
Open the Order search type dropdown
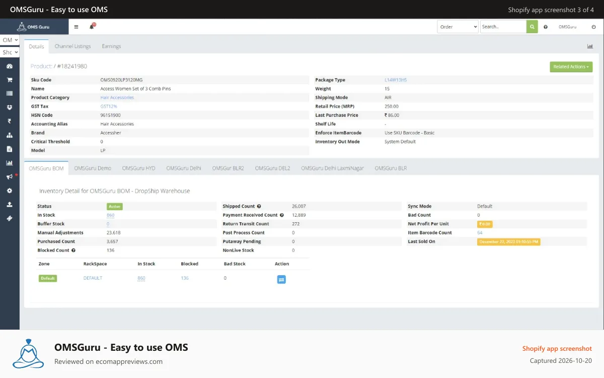click(x=458, y=27)
